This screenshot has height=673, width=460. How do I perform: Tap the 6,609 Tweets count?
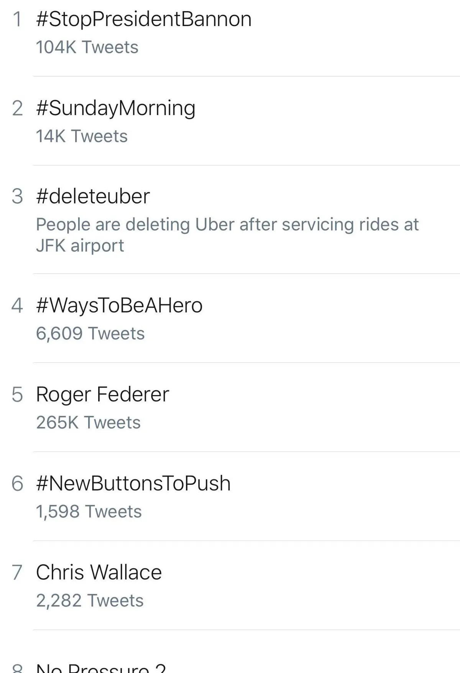[90, 334]
